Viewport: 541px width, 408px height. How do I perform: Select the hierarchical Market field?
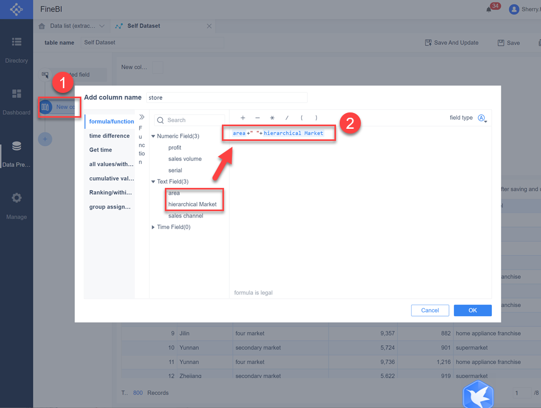coord(194,204)
